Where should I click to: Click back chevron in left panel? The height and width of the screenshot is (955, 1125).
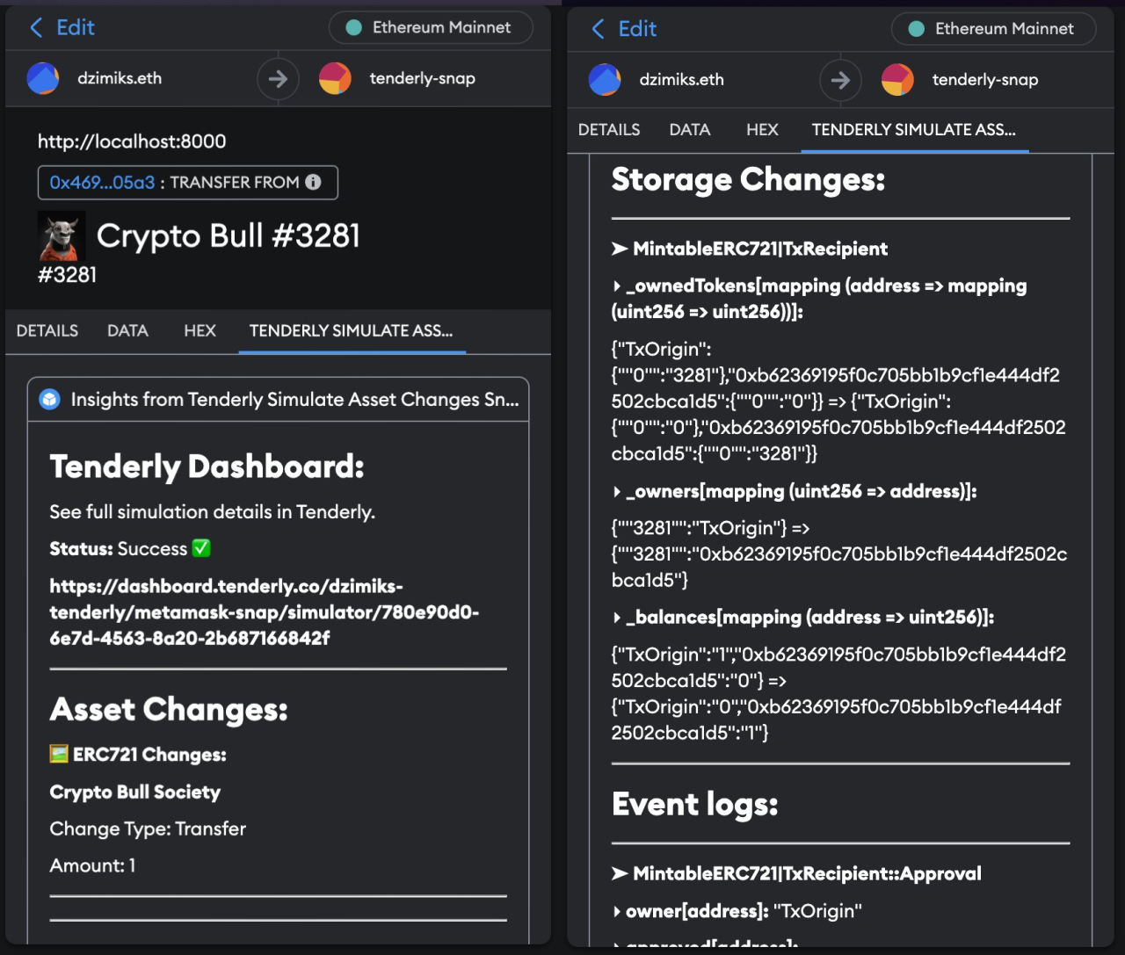[x=36, y=28]
